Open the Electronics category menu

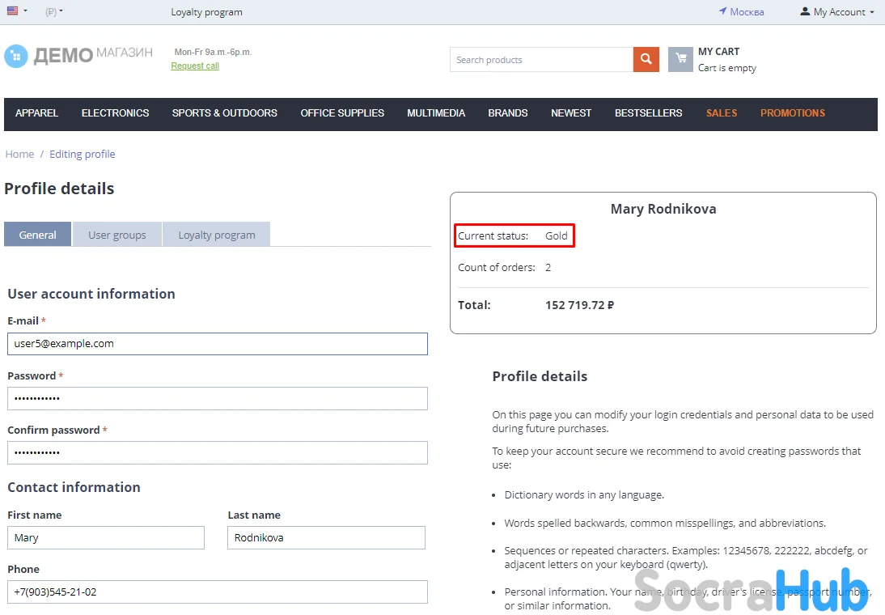click(115, 113)
